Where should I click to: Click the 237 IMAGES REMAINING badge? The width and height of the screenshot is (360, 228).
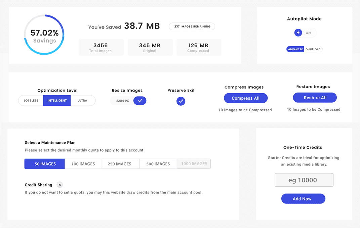pyautogui.click(x=192, y=26)
